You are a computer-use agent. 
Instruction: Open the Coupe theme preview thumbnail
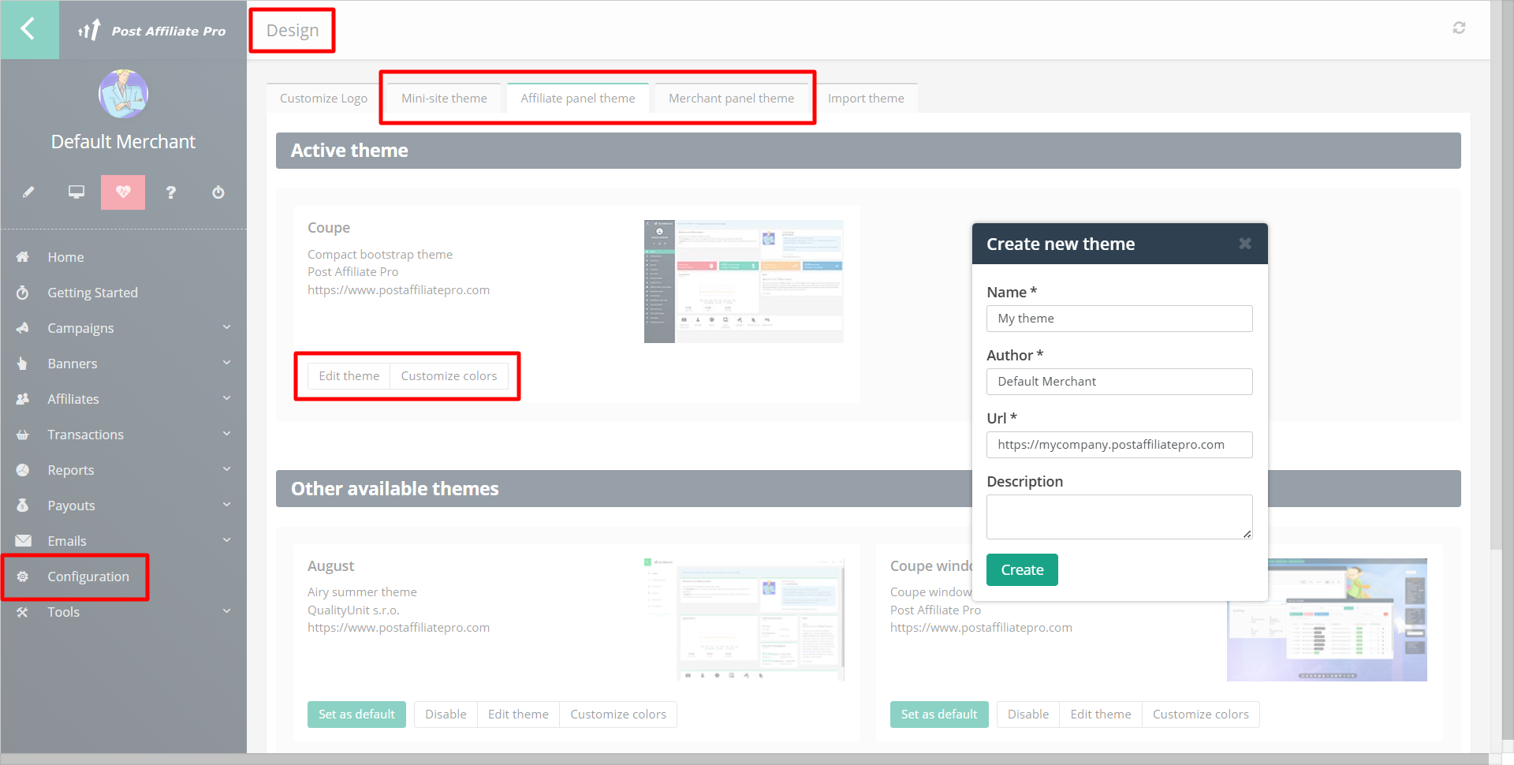(743, 282)
